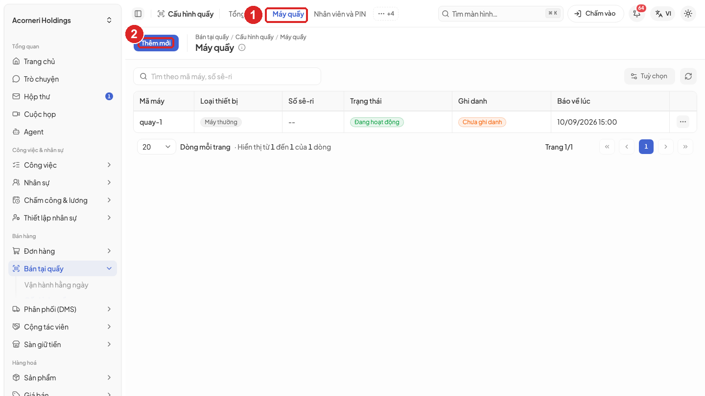
Task: Open the Tuỳ chọn options
Action: pyautogui.click(x=649, y=76)
